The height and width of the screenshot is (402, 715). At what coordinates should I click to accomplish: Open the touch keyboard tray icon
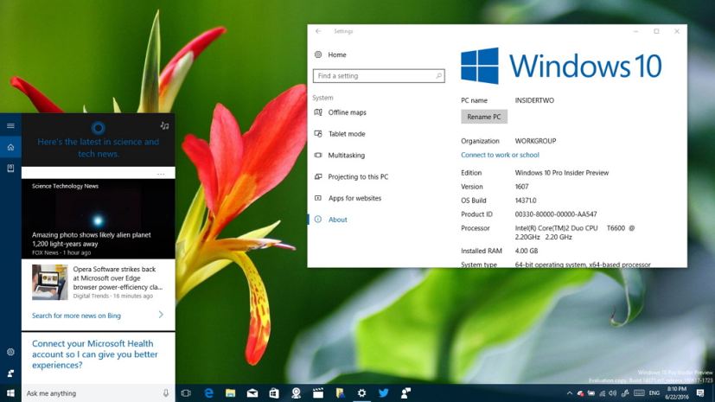coord(639,392)
